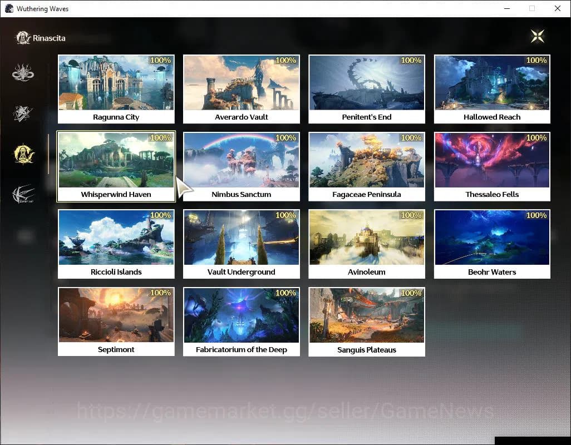
Task: Click the Rinascita emblem beside title
Action: point(23,38)
